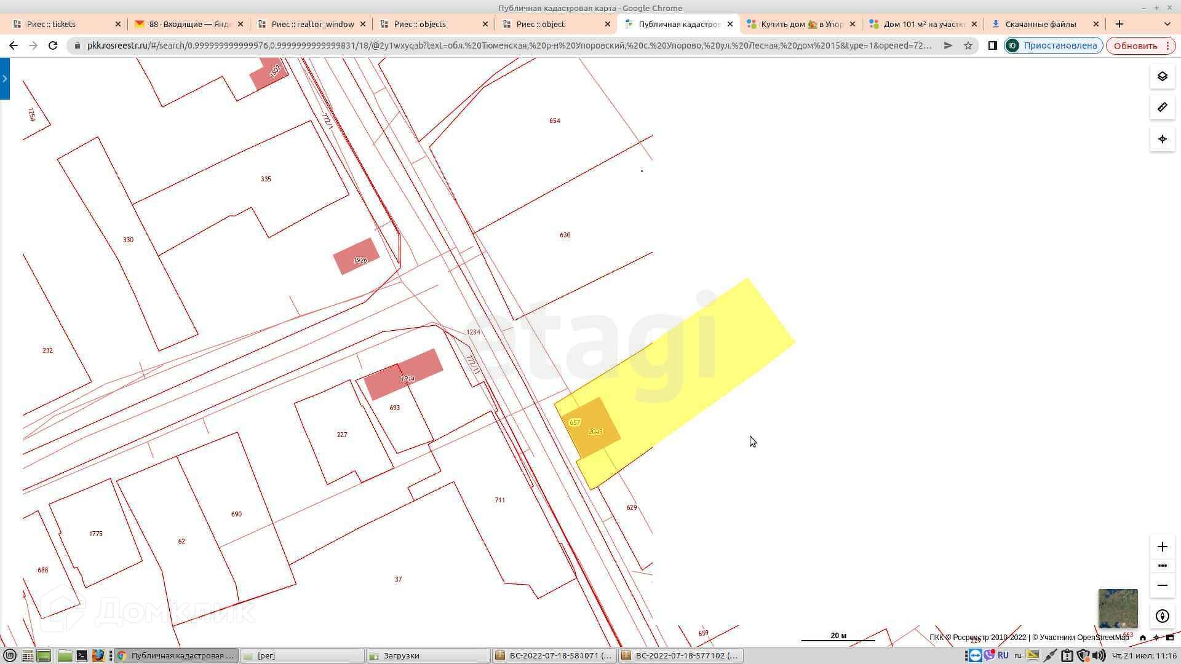
Task: Open the Скачанные файлы tab
Action: (x=1040, y=24)
